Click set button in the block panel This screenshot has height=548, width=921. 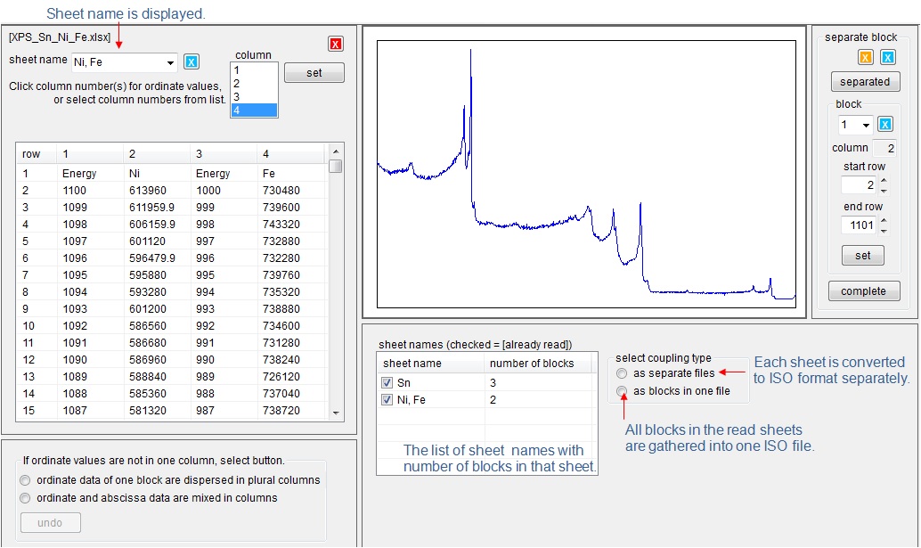click(862, 255)
